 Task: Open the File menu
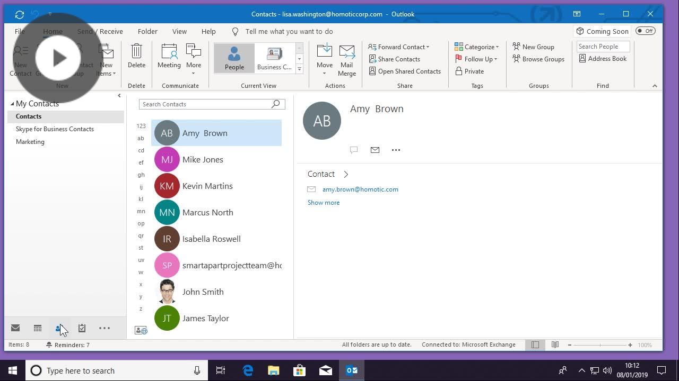point(20,31)
